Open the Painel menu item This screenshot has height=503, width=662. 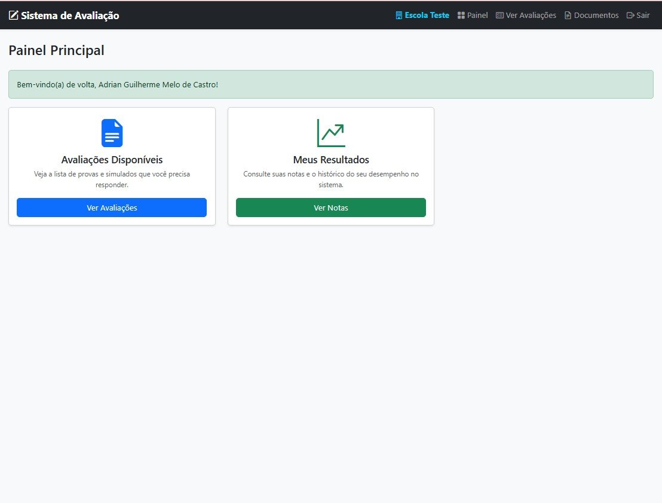pos(477,16)
